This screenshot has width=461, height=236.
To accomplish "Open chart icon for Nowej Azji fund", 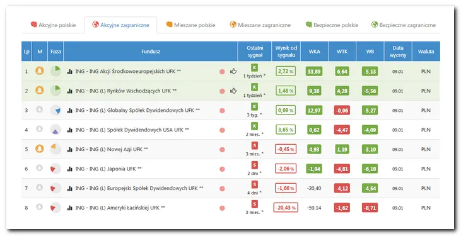I will pyautogui.click(x=69, y=149).
